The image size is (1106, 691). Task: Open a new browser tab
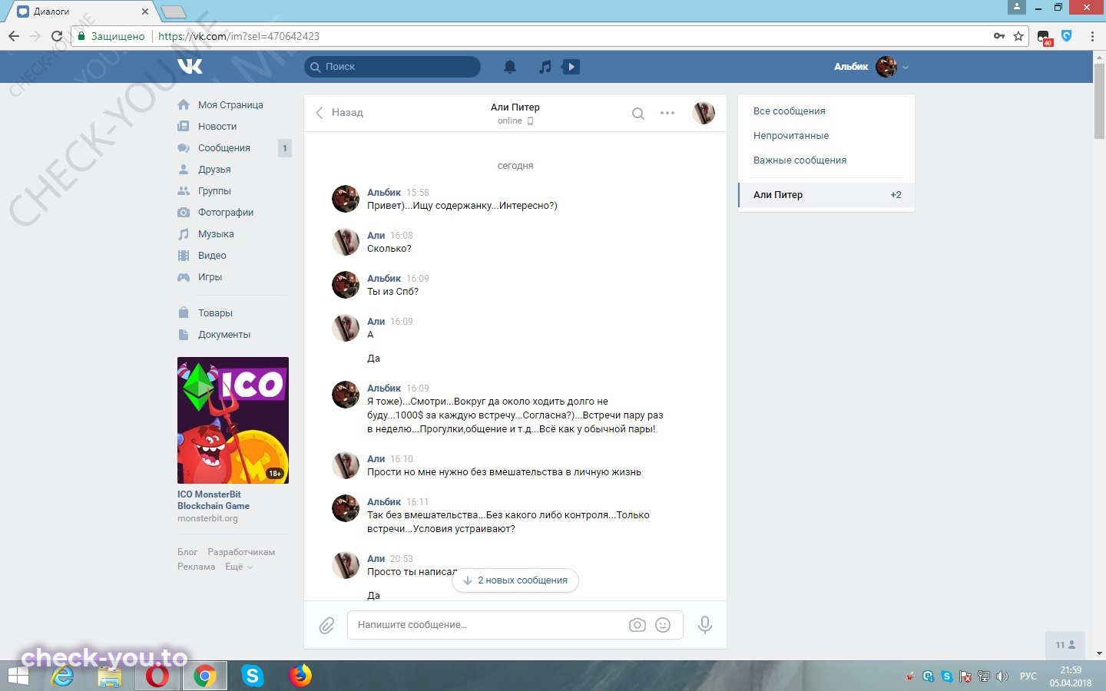tap(173, 12)
